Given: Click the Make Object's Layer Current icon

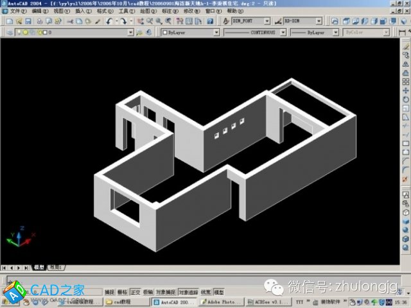Looking at the screenshot, I should [x=139, y=33].
